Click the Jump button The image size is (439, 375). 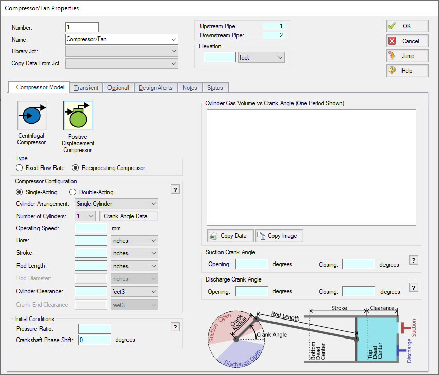click(407, 56)
